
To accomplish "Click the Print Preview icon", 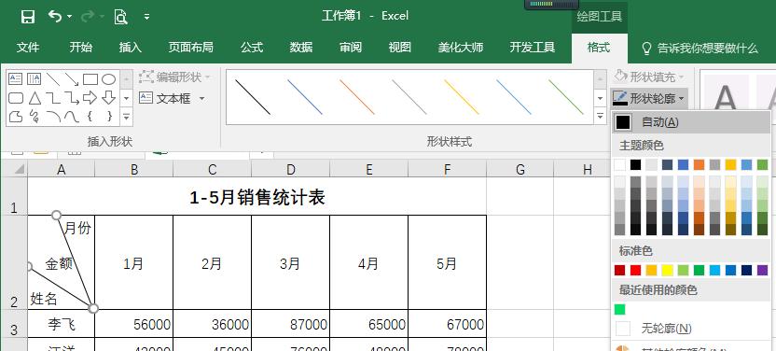I will point(120,17).
